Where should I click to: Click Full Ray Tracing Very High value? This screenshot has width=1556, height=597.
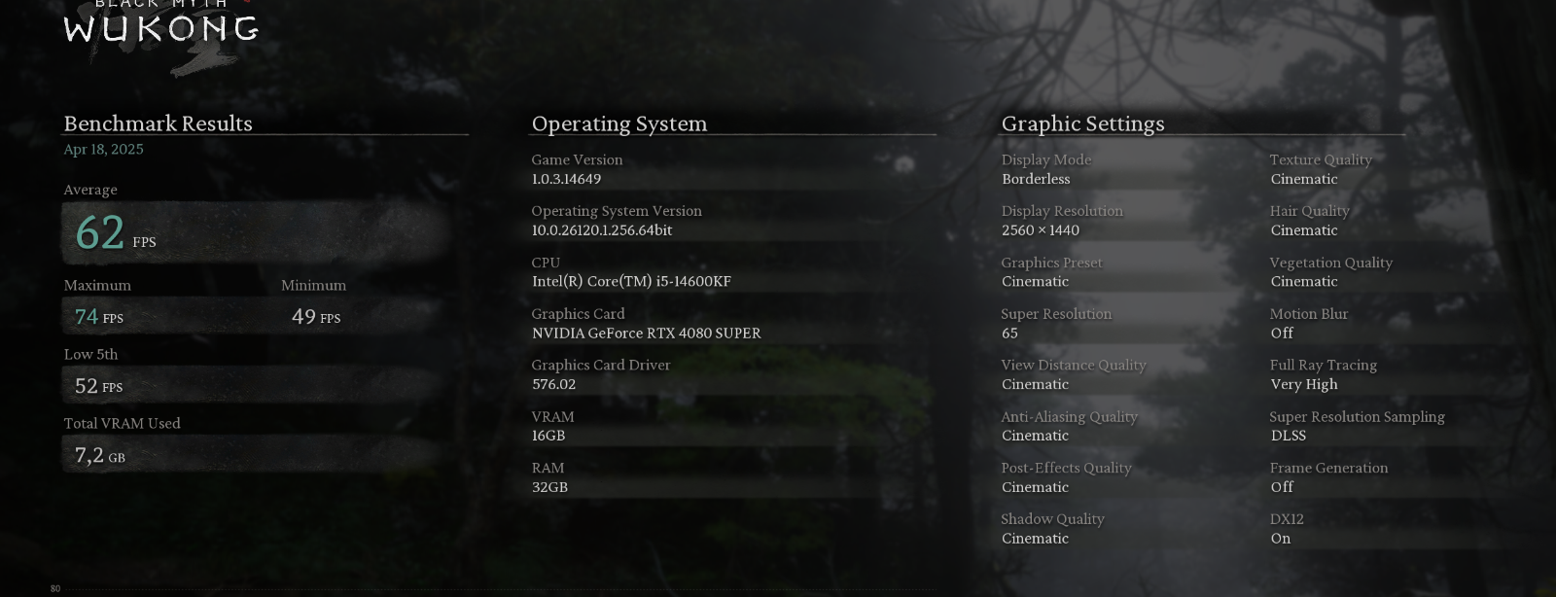1304,384
